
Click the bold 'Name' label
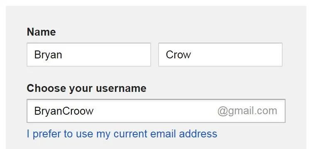click(x=42, y=32)
